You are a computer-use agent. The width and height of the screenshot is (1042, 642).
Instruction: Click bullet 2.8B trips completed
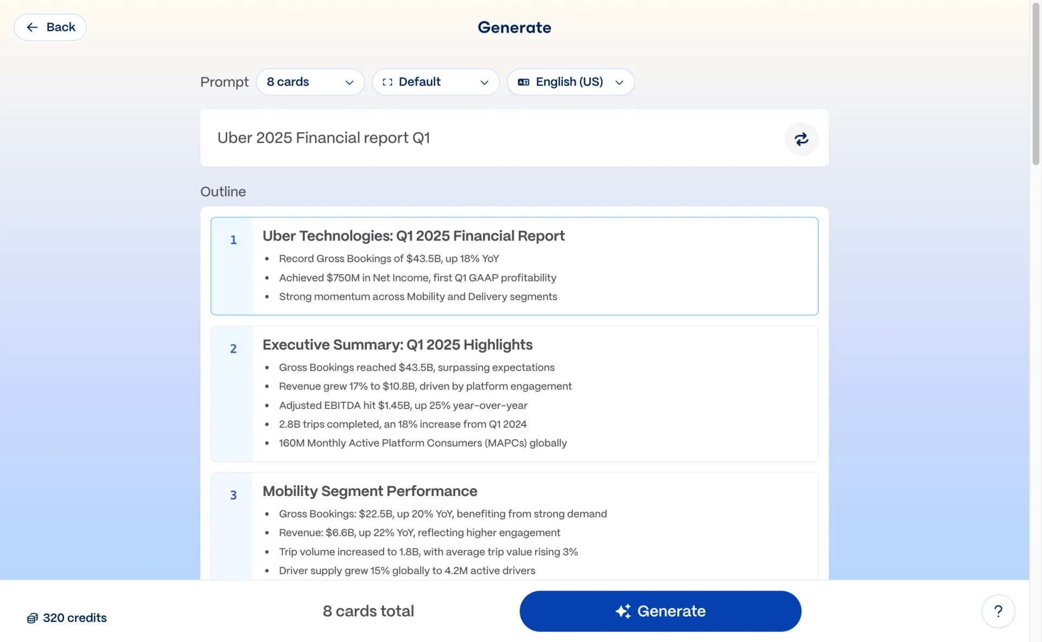pyautogui.click(x=403, y=424)
